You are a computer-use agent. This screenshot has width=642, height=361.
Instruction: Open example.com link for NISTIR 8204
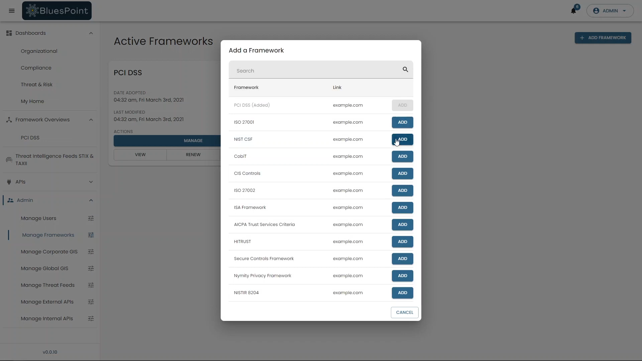tap(348, 293)
